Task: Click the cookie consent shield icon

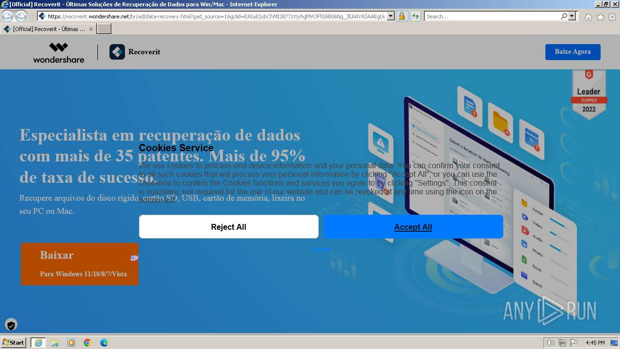Action: pyautogui.click(x=11, y=325)
